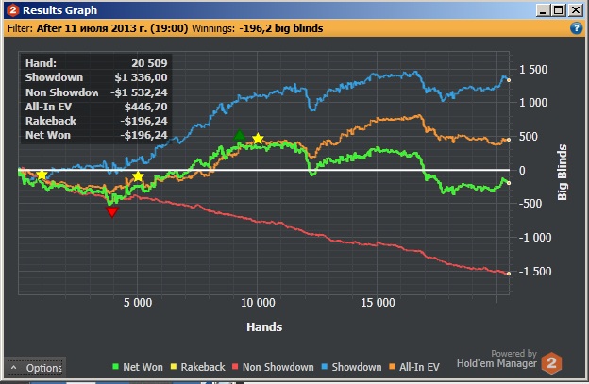Viewport: 589px width, 384px height.
Task: Toggle the Showdown legend entry
Action: tap(351, 367)
